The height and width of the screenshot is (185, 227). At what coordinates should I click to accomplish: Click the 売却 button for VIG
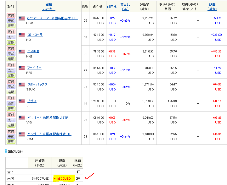[x=11, y=120]
